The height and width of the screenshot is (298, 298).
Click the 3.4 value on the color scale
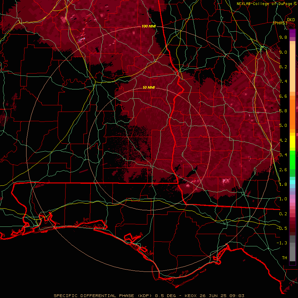coord(283,155)
